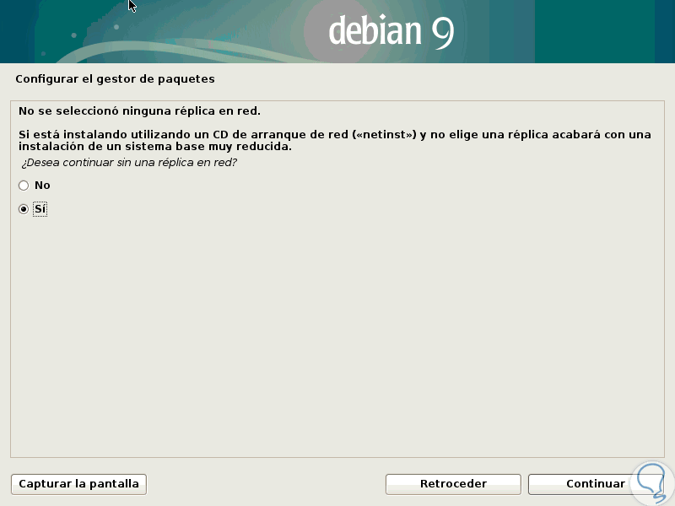Click Capturar la pantalla button
The image size is (675, 506).
coord(78,484)
